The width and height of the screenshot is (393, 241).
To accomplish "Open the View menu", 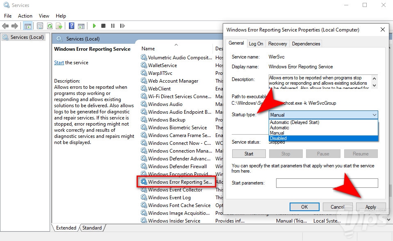I will pyautogui.click(x=44, y=16).
